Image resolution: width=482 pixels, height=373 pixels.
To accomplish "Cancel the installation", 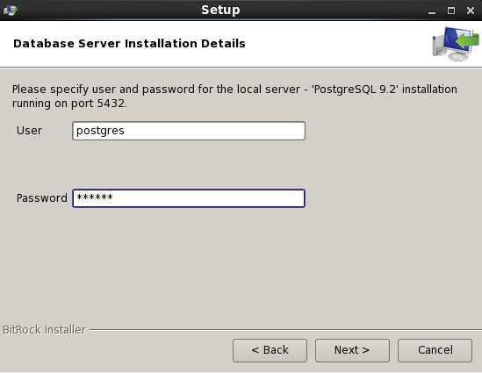I will click(x=435, y=350).
